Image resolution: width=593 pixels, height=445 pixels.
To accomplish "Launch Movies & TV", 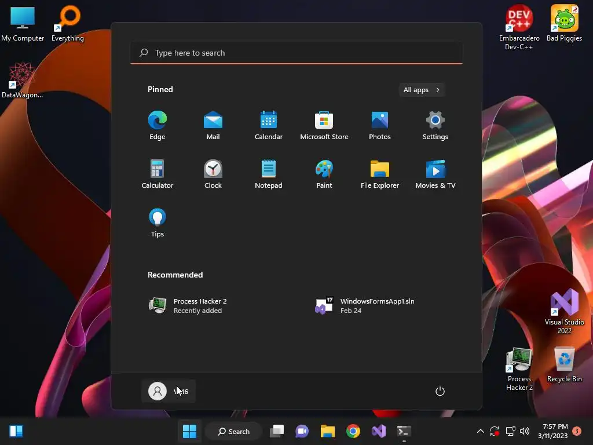I will tap(435, 174).
